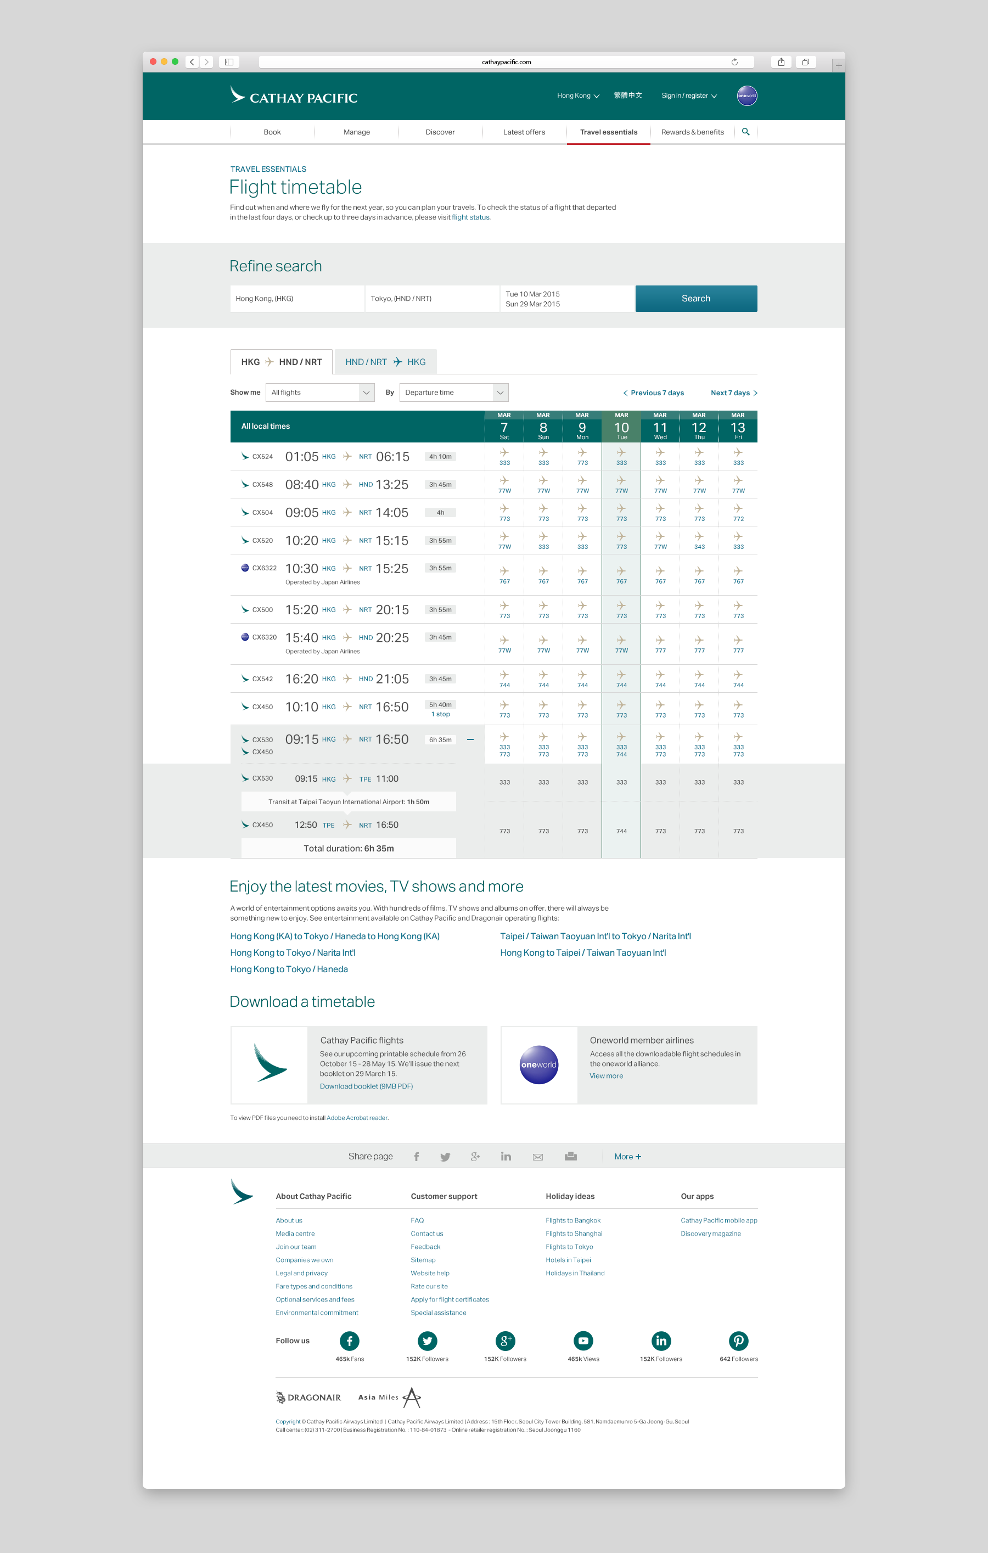Open the Book menu item
988x1553 pixels.
pos(272,132)
